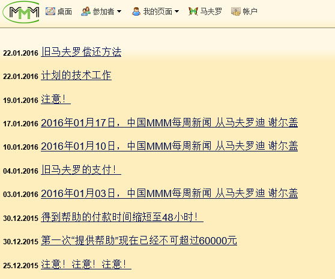Viewport: 335px width, 279px height.
Task: Select the 马夫罗 menu item
Action: (x=211, y=11)
